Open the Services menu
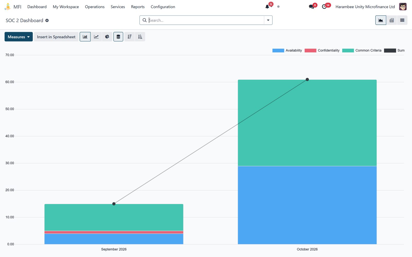The height and width of the screenshot is (257, 412). pos(118,7)
